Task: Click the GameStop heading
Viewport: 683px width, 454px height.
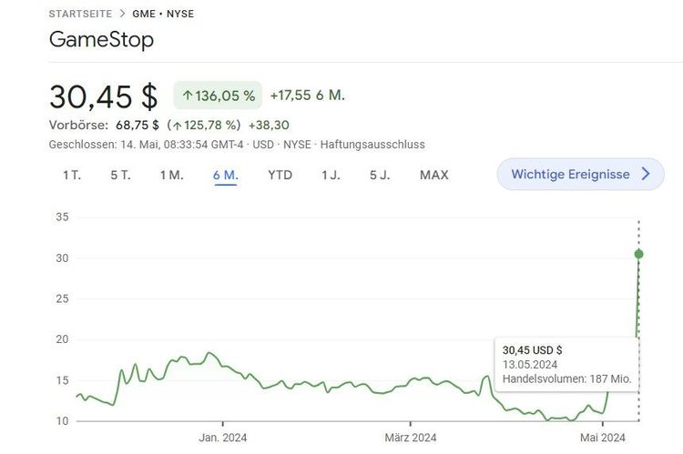Action: click(x=101, y=40)
